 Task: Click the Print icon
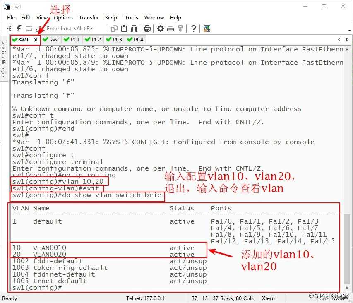coord(147,29)
